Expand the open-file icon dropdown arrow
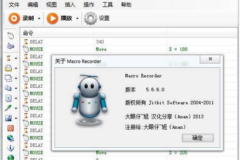The image size is (240, 160). [x=16, y=68]
